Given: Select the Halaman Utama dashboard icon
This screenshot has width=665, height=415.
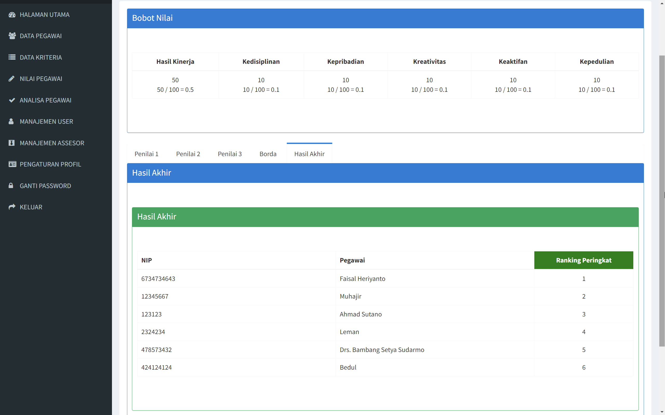Looking at the screenshot, I should click(x=12, y=15).
